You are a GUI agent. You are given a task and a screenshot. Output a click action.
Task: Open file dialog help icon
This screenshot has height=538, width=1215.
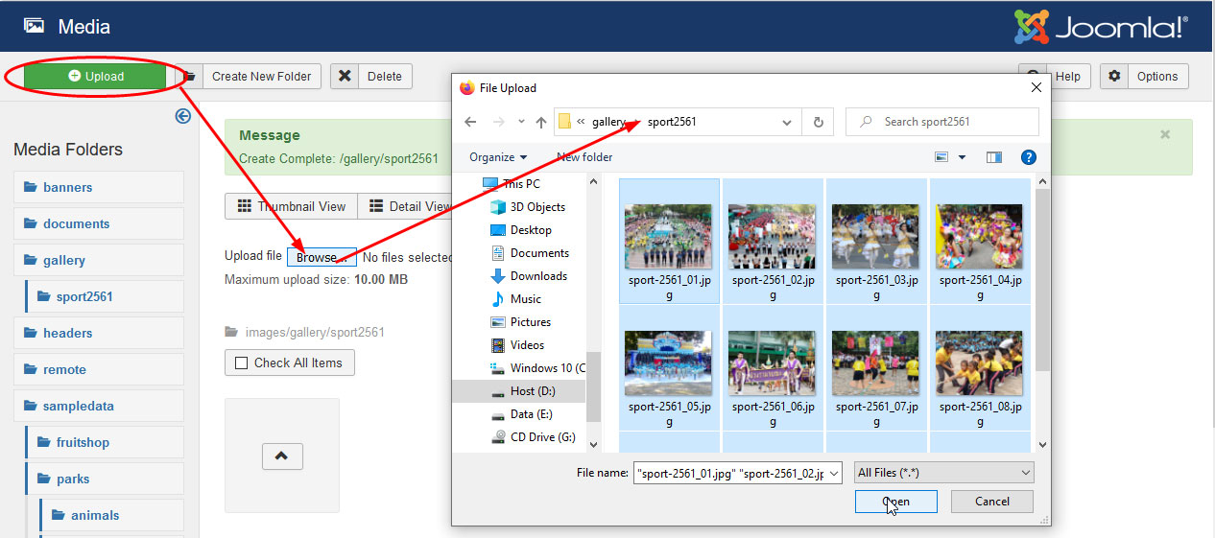1028,157
